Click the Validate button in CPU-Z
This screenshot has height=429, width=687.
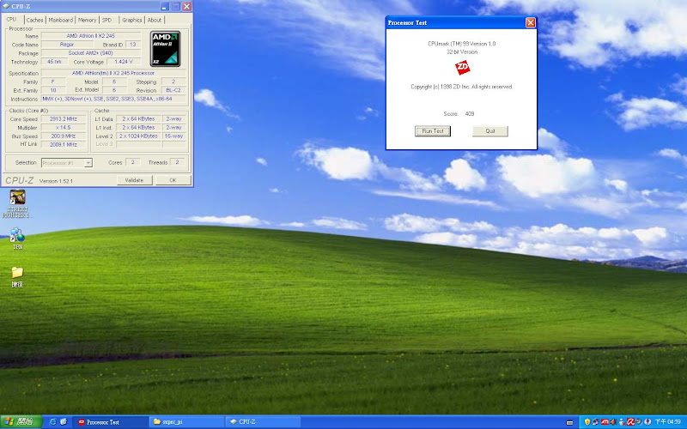click(x=134, y=180)
